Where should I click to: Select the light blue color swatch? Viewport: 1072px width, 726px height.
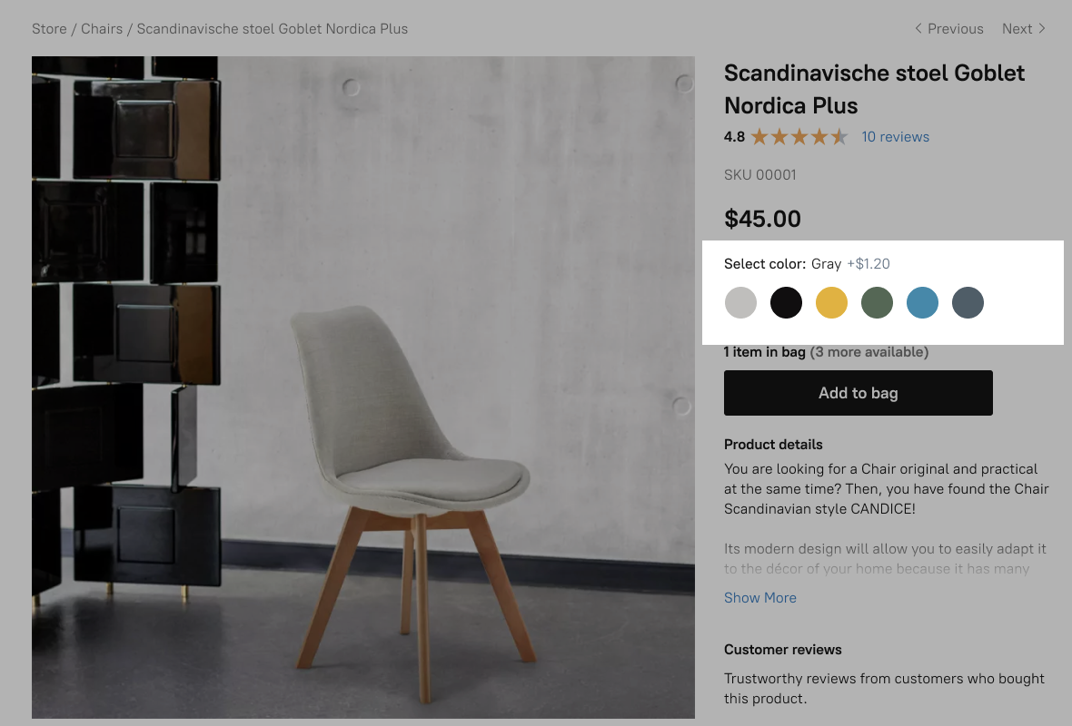922,302
